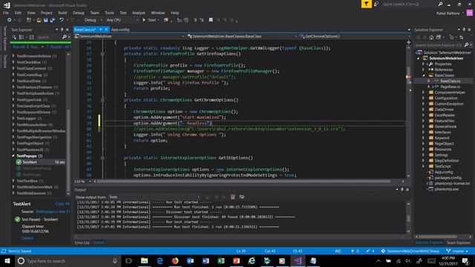Click the split editor plus icon
The width and height of the screenshot is (475, 267).
pos(408,42)
